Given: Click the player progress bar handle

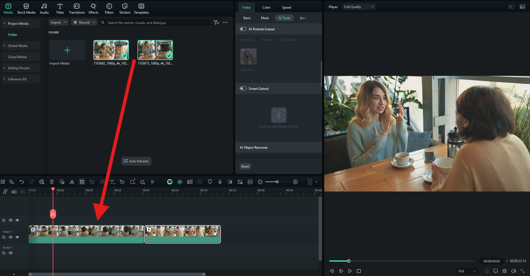Looking at the screenshot, I should coord(349,261).
